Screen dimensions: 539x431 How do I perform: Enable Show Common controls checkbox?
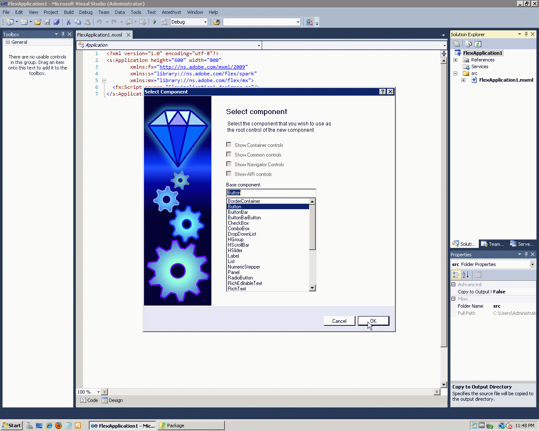click(x=229, y=154)
